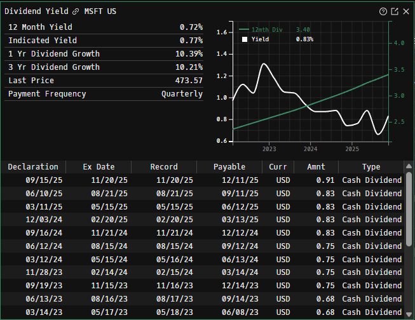Click the Amnt column header

click(x=316, y=167)
